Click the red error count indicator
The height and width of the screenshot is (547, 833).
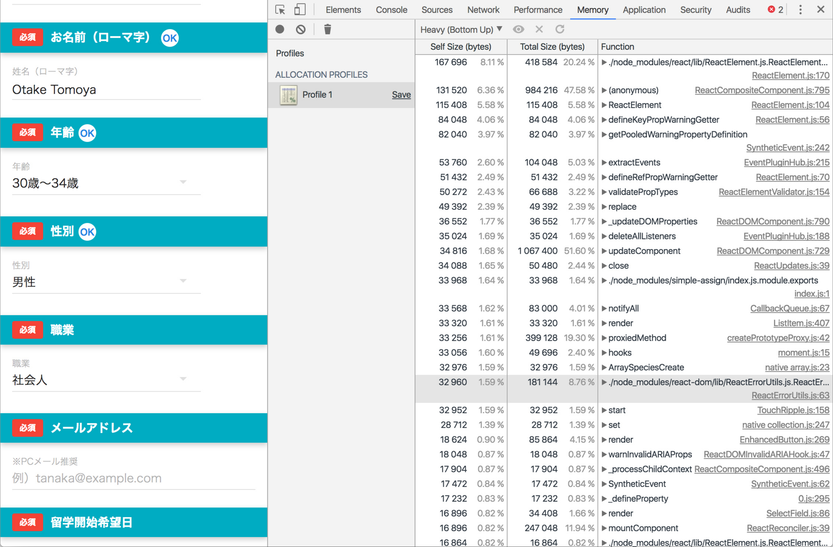pyautogui.click(x=776, y=10)
